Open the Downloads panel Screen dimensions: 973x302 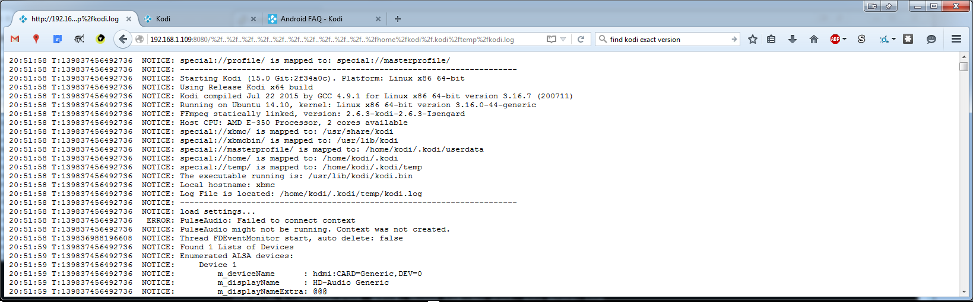[x=793, y=39]
